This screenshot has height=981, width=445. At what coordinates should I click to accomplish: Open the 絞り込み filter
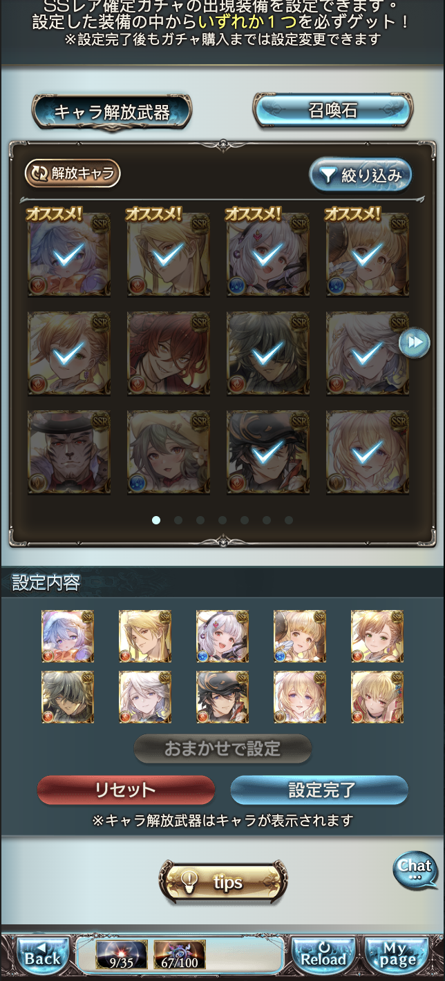(x=361, y=175)
